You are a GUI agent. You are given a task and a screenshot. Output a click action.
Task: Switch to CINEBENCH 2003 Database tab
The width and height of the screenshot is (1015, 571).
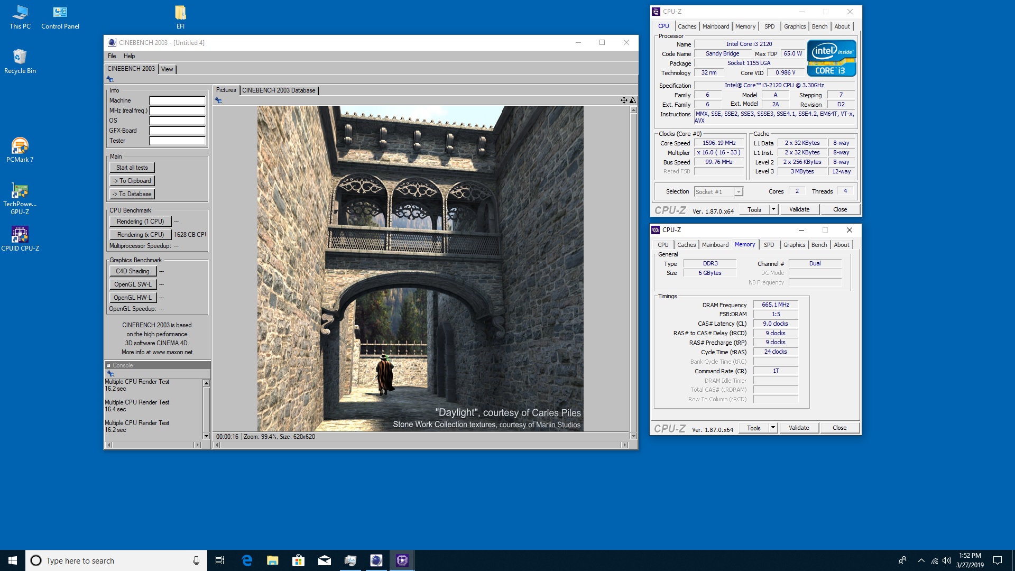click(x=279, y=90)
